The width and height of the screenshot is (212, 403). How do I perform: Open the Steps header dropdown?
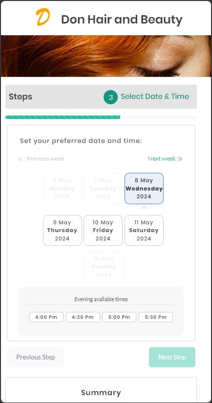coord(101,96)
